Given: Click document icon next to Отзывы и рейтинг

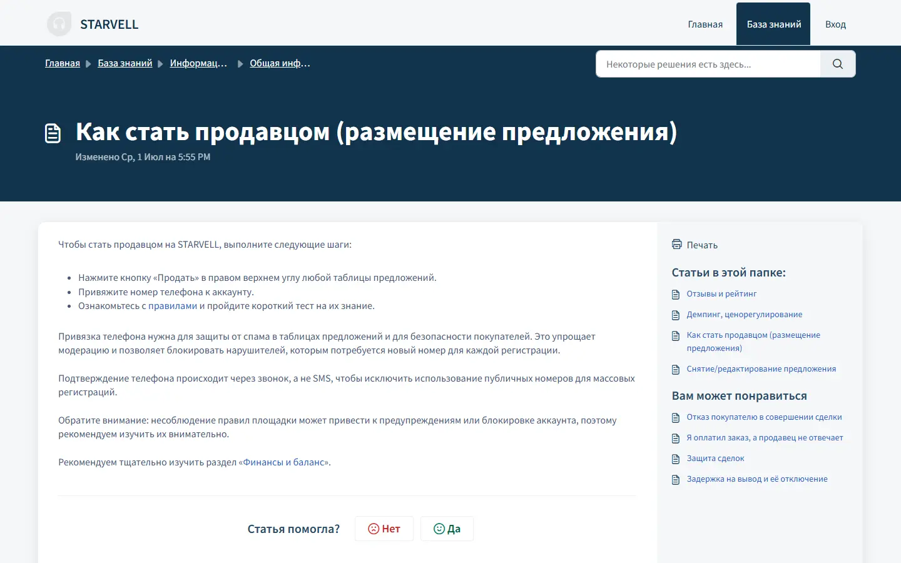Looking at the screenshot, I should (x=676, y=295).
